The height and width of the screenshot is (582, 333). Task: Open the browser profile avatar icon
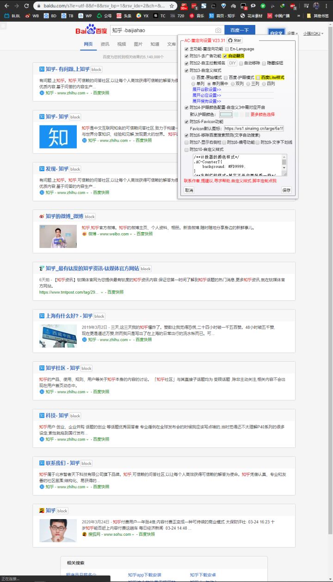316,6
